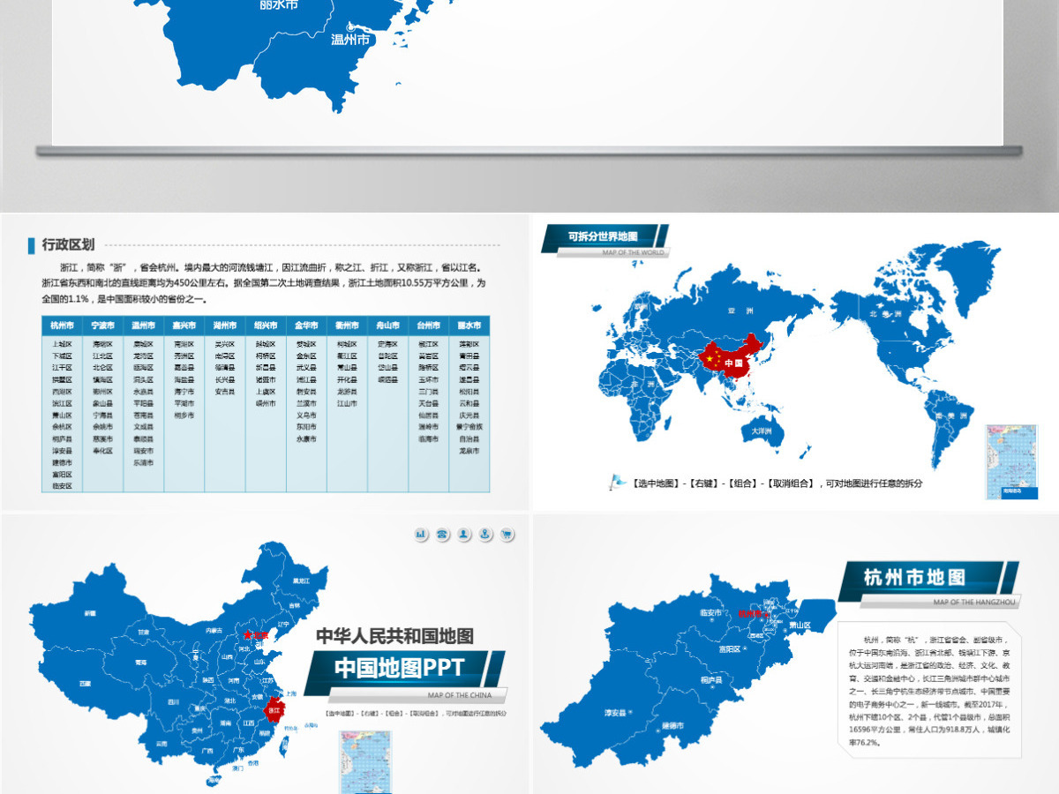Click the MAP OF THE HANGZHOU subtitle
The height and width of the screenshot is (794, 1059).
[x=974, y=602]
